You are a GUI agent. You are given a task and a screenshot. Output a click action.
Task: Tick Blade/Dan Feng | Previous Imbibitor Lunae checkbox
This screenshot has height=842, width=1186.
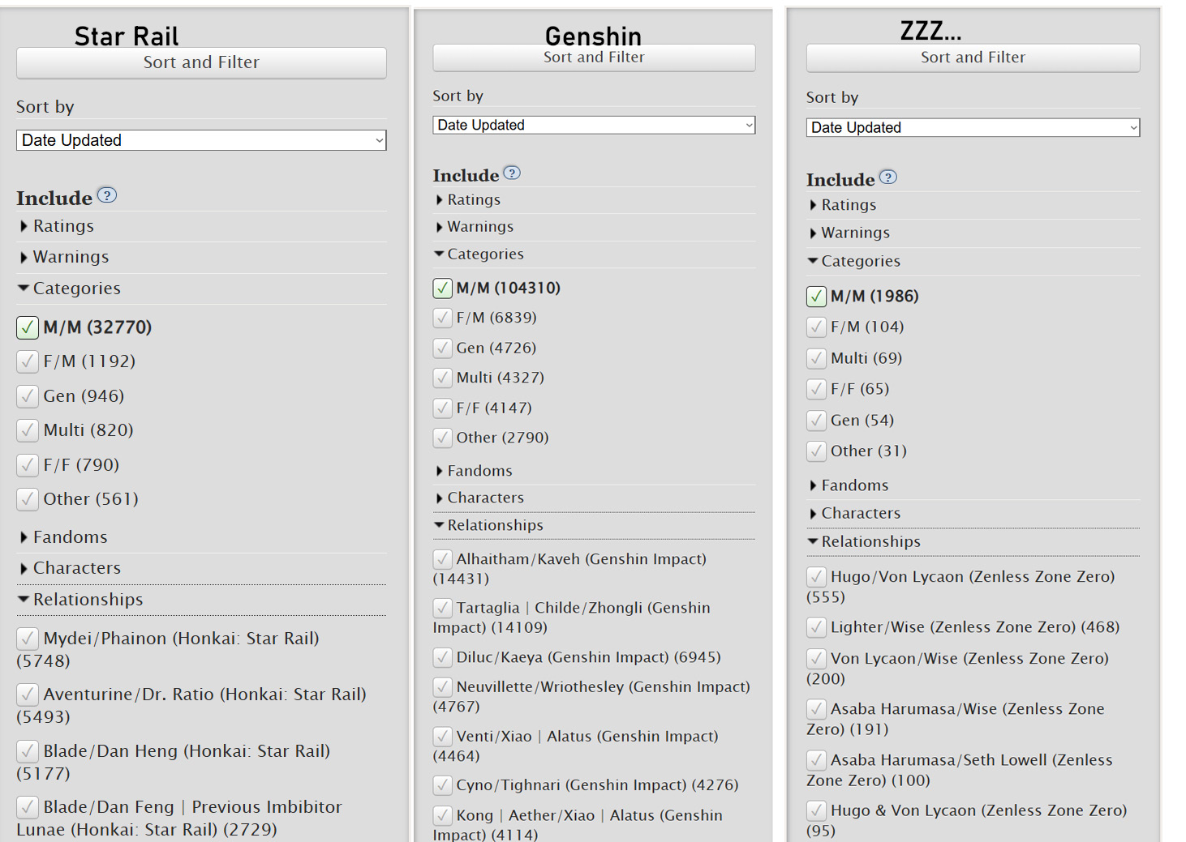point(28,807)
